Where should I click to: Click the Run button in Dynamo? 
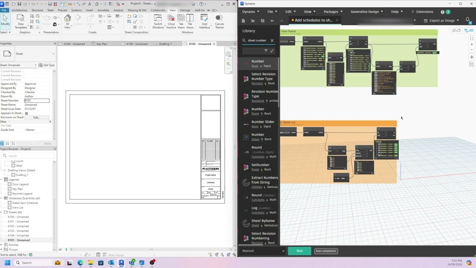click(x=299, y=251)
